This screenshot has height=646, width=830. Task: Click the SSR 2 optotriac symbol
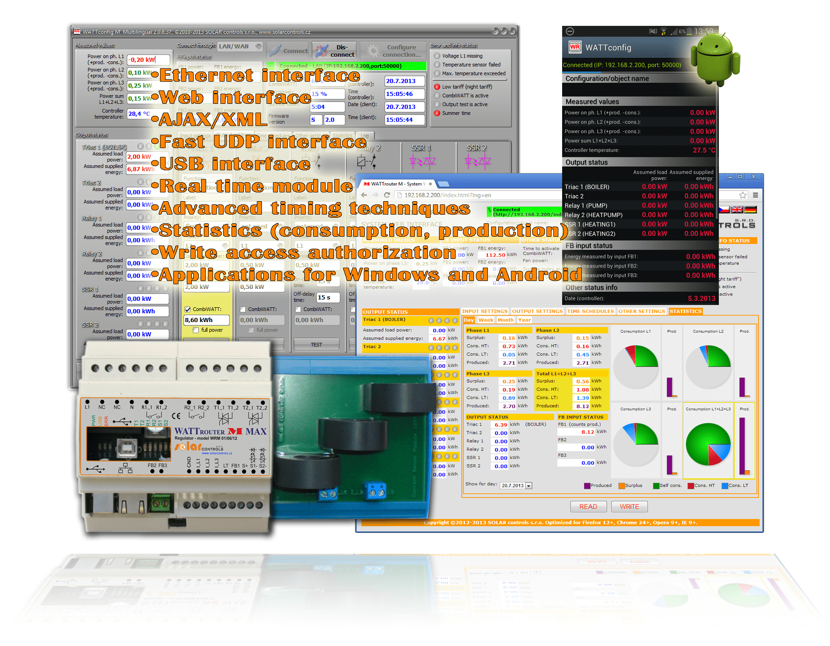click(x=478, y=161)
